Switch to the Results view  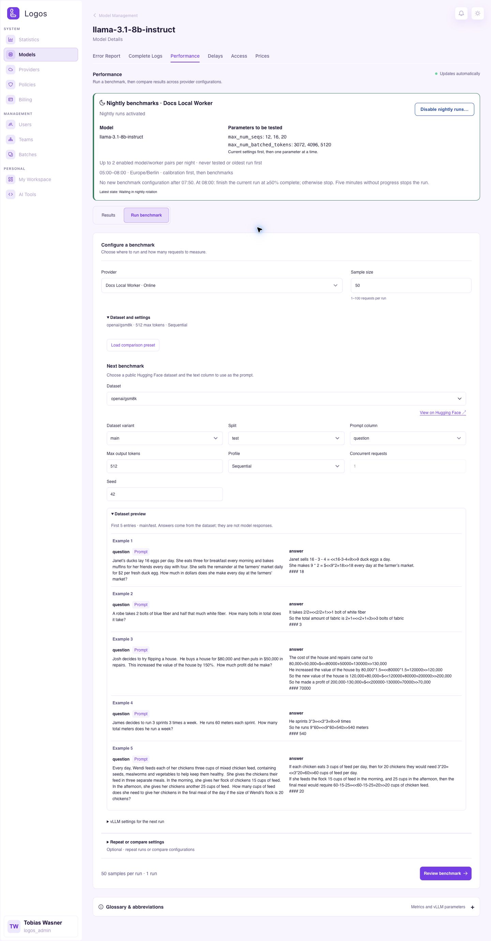108,215
